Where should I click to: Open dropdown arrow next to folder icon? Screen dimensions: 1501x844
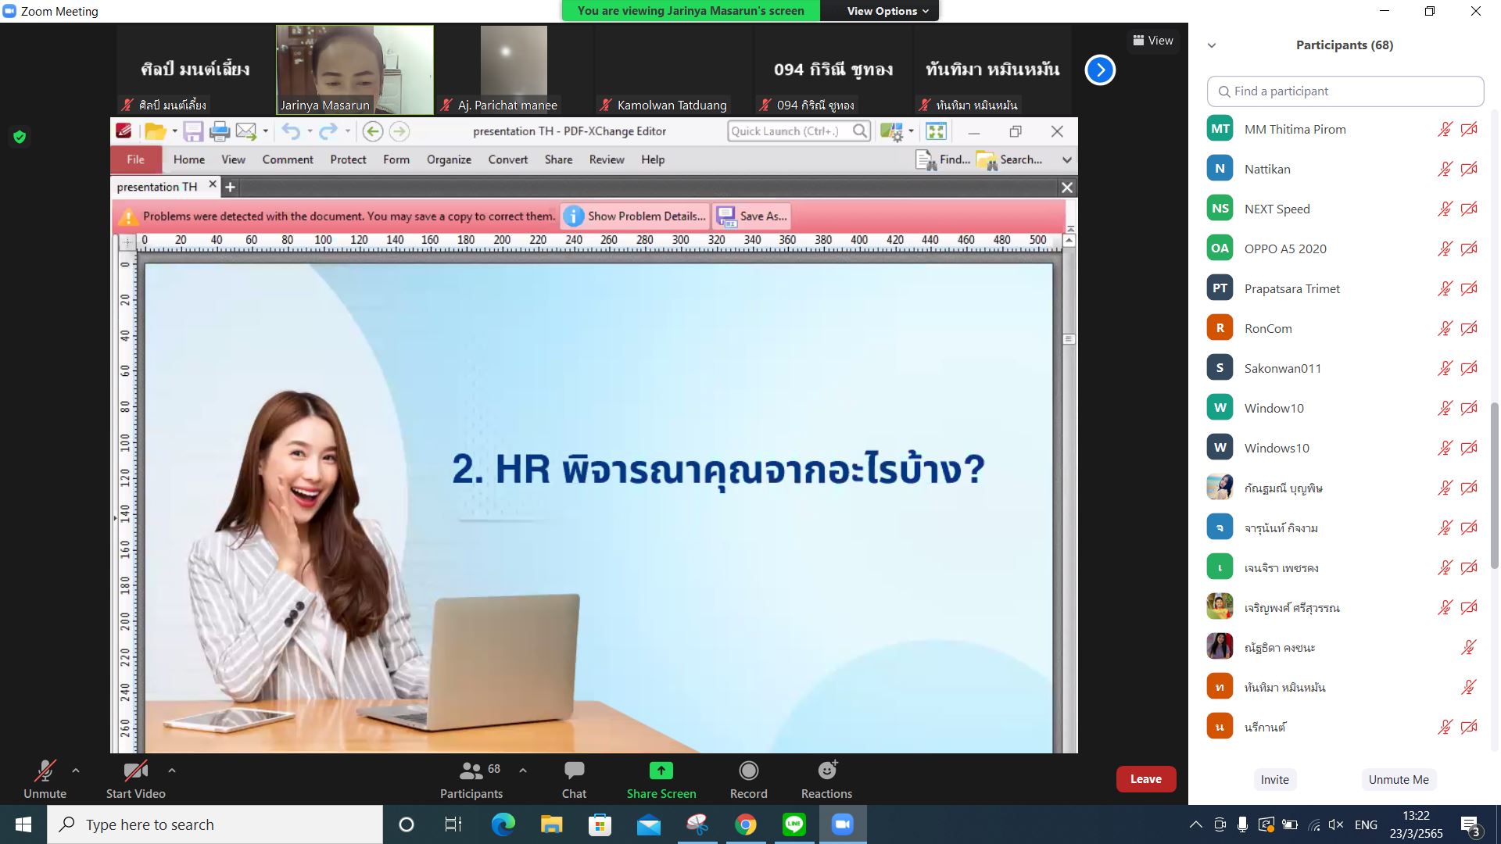[x=174, y=131]
